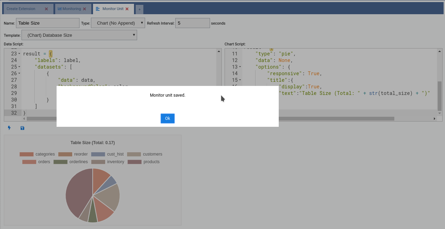Toggle cust_hist series in chart legend
The height and width of the screenshot is (229, 445).
tap(107, 154)
